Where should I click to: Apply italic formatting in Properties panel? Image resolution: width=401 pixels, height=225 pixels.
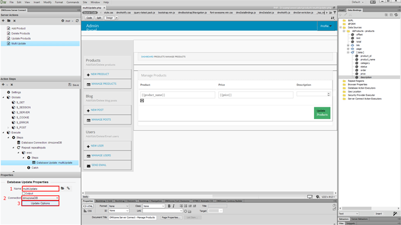click(x=173, y=206)
